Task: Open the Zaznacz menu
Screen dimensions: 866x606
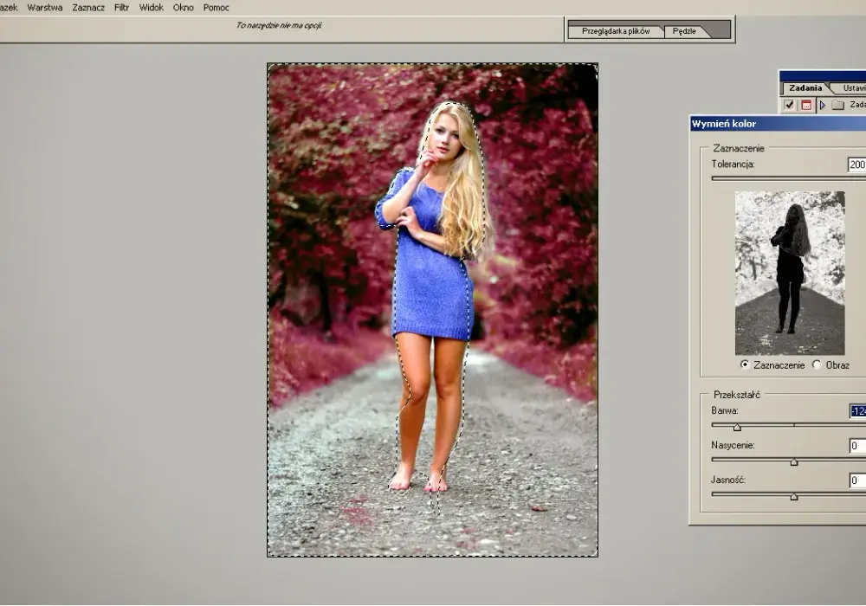Action: coord(88,8)
